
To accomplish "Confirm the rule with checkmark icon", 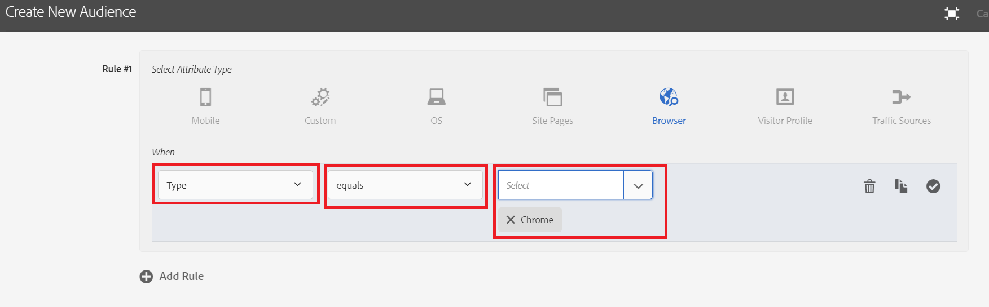I will [933, 186].
